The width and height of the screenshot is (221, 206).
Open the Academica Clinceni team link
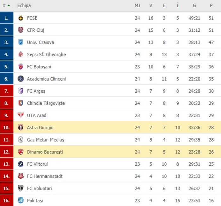click(46, 79)
